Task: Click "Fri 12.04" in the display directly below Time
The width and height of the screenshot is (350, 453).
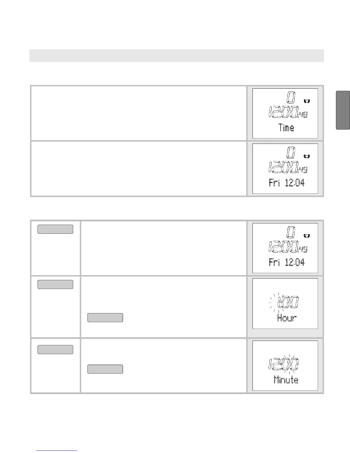Action: (x=287, y=182)
